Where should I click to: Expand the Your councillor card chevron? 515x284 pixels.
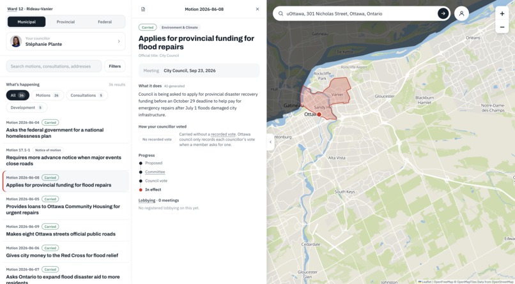[x=119, y=41]
